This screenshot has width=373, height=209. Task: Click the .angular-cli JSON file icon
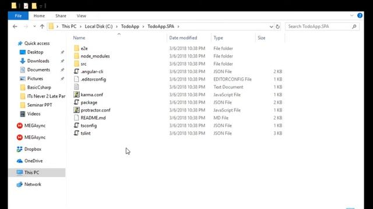(x=76, y=71)
